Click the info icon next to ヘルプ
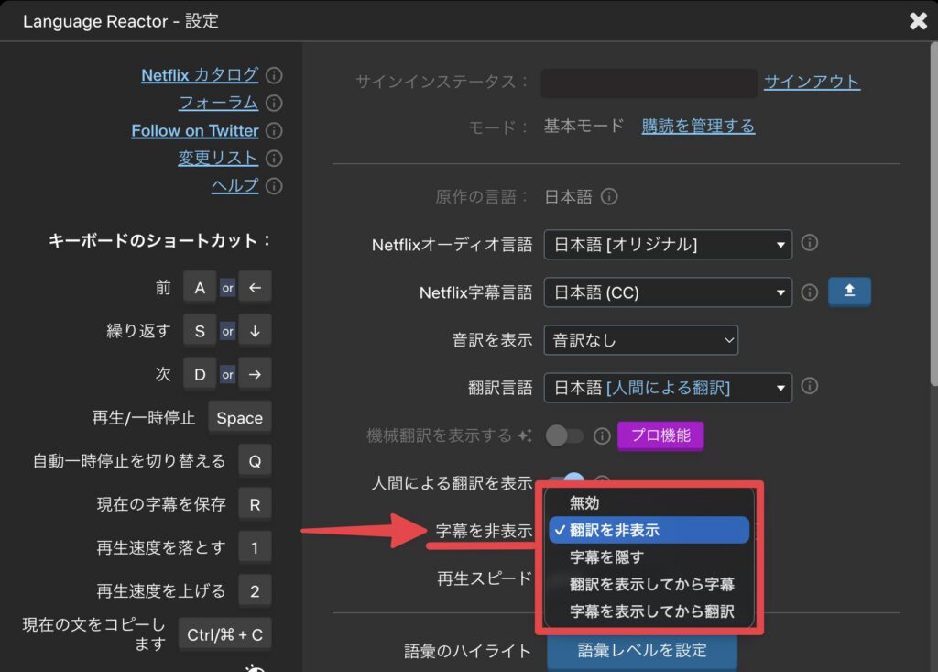938x672 pixels. point(273,186)
